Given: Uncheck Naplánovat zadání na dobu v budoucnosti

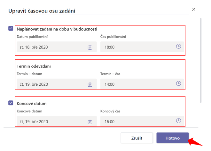Looking at the screenshot, I should click(11, 28).
